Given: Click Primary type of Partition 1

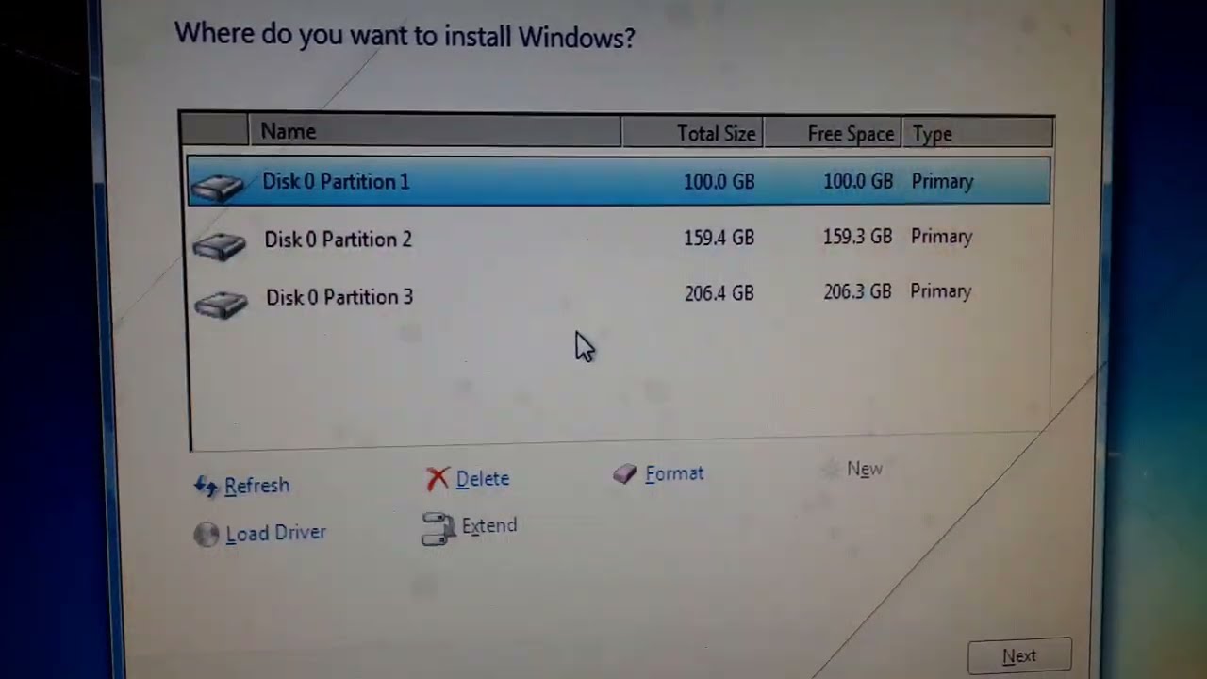Looking at the screenshot, I should 942,182.
